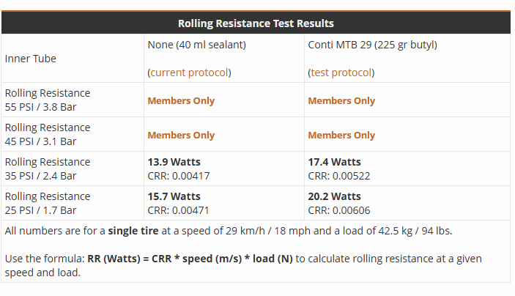Click the CRR: 0.00417 text

[x=178, y=176]
